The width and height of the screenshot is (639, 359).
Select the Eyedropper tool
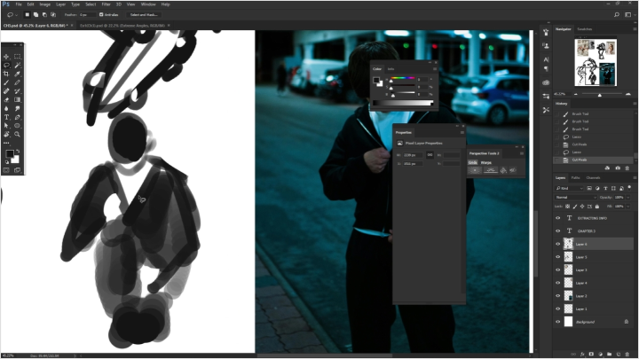pos(18,74)
